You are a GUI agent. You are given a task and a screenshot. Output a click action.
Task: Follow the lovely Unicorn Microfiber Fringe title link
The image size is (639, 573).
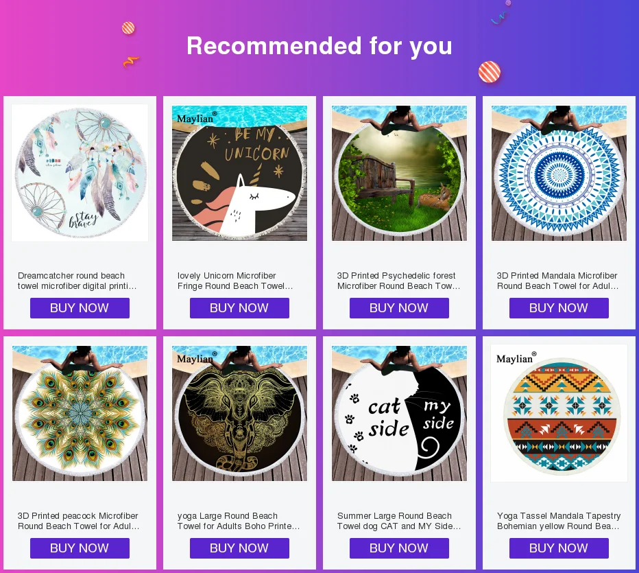click(x=235, y=281)
